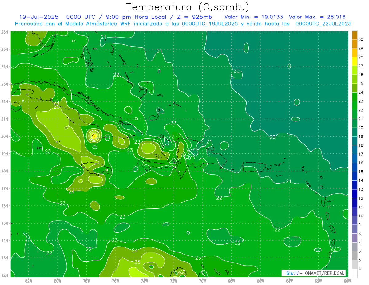Click the green legend swatch between 22 and 23
369x285 pixels.
coord(355,105)
